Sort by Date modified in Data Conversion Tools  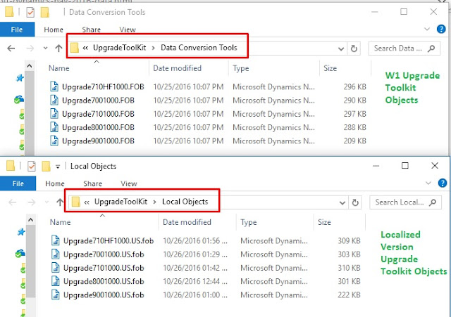coord(177,68)
